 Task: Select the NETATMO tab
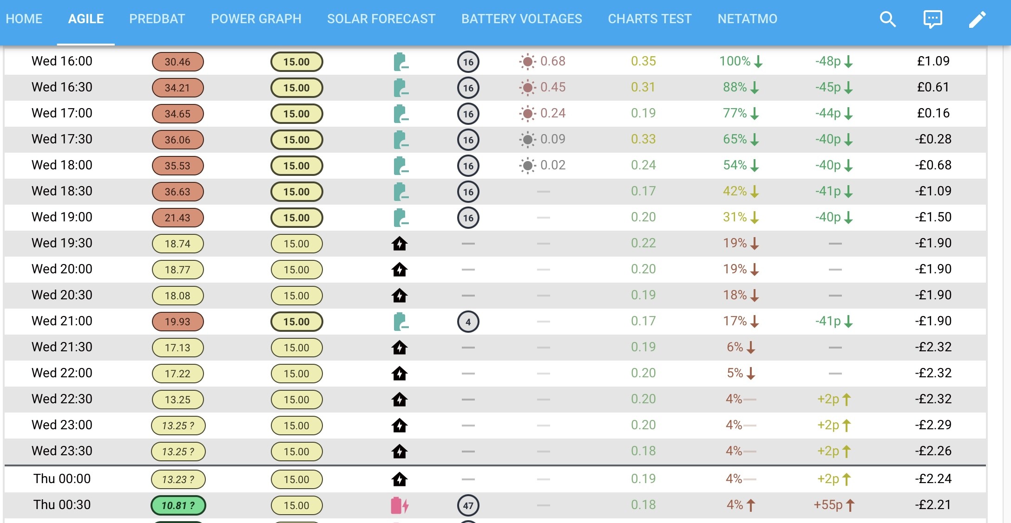coord(747,19)
